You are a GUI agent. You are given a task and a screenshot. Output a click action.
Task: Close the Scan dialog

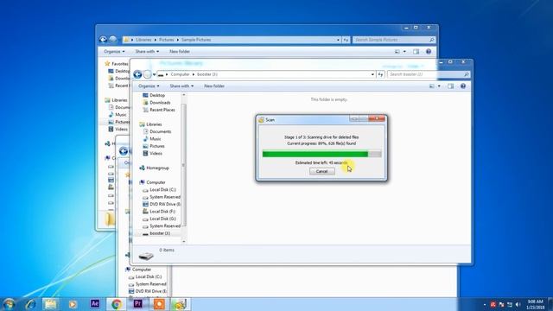377,119
